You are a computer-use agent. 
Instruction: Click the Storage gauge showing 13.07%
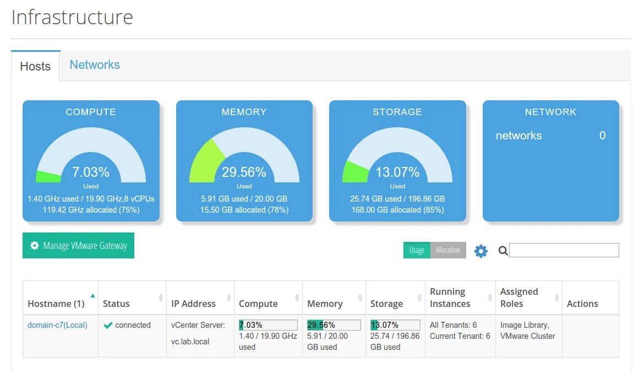397,155
